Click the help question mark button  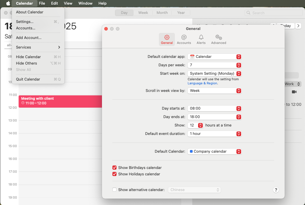pyautogui.click(x=276, y=190)
